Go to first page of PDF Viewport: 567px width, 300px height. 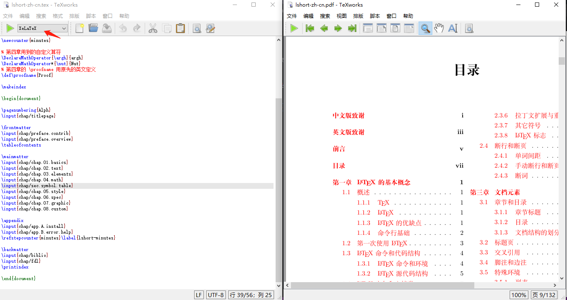click(310, 28)
